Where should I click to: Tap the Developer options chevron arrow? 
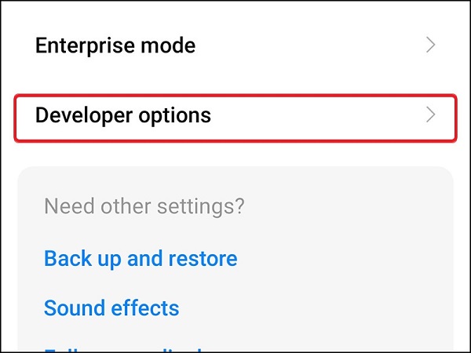point(430,115)
